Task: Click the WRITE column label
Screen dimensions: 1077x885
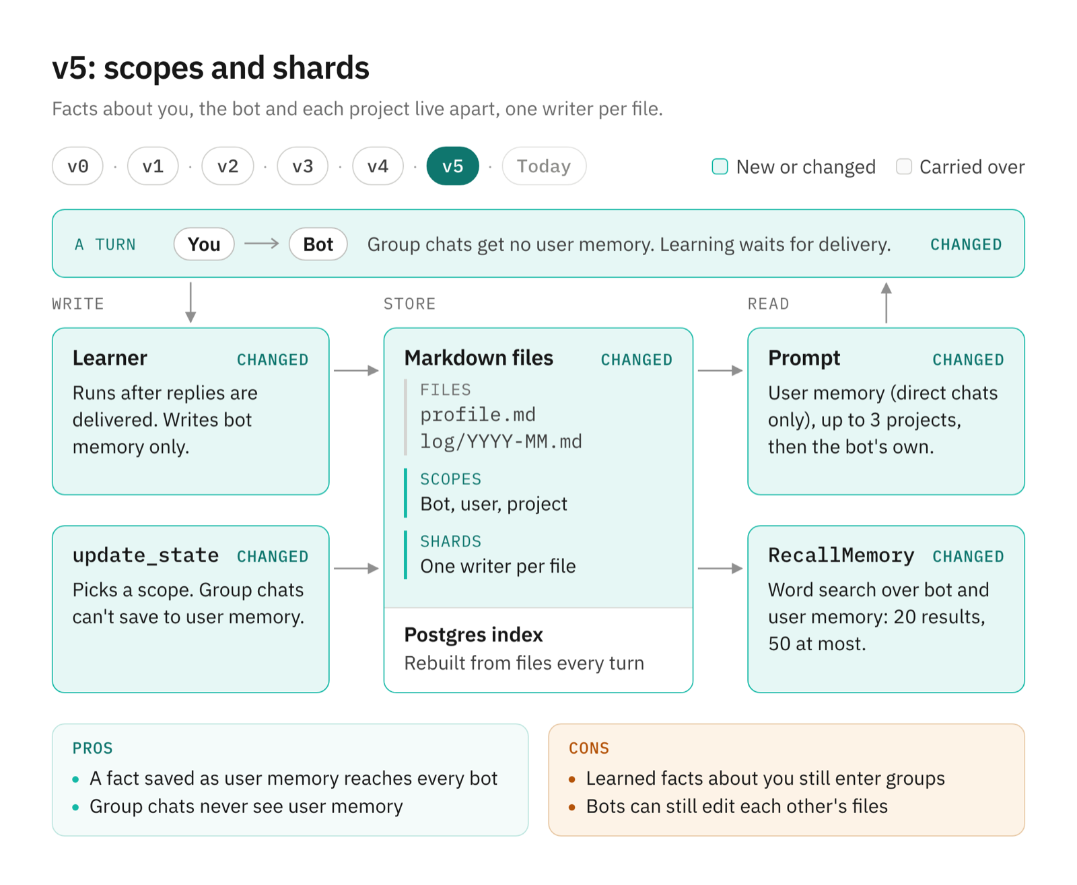Action: click(78, 304)
